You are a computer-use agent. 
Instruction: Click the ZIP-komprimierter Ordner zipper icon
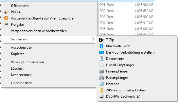tap(102, 90)
